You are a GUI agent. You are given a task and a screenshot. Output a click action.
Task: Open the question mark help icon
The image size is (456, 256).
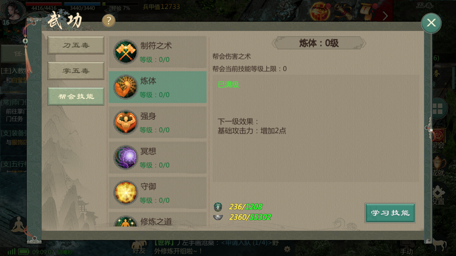click(x=109, y=21)
